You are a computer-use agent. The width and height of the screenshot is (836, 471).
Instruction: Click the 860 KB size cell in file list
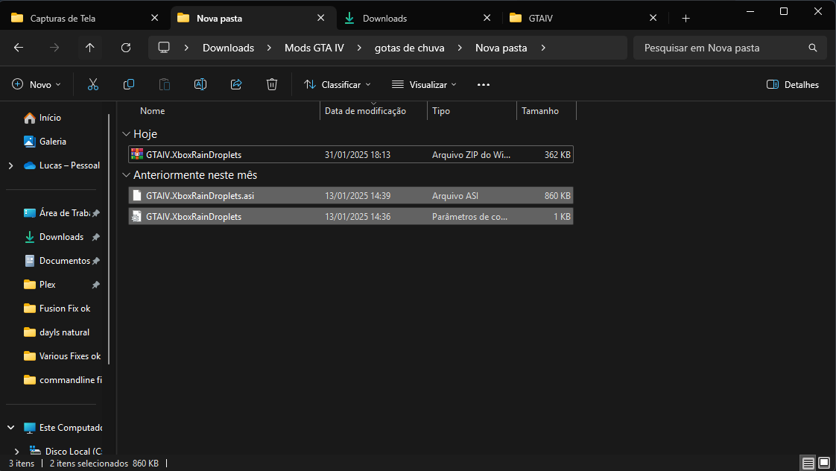click(x=557, y=196)
